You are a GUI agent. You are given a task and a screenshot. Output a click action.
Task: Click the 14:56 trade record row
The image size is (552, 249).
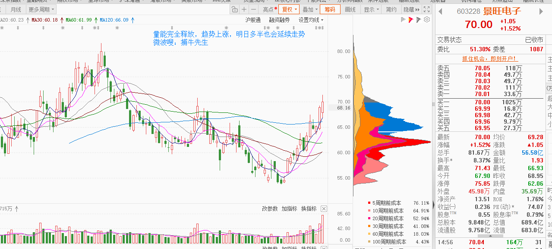(490, 243)
